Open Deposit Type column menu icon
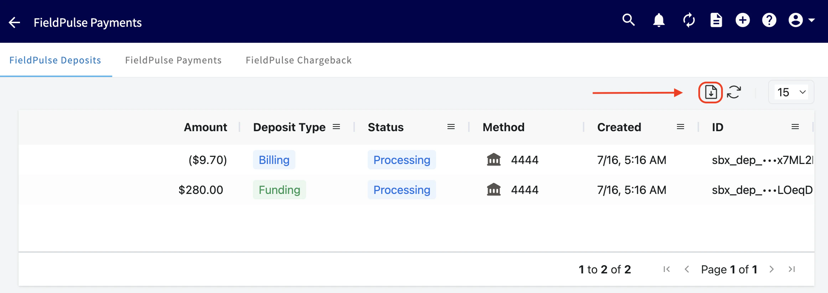Viewport: 828px width, 293px height. 336,127
